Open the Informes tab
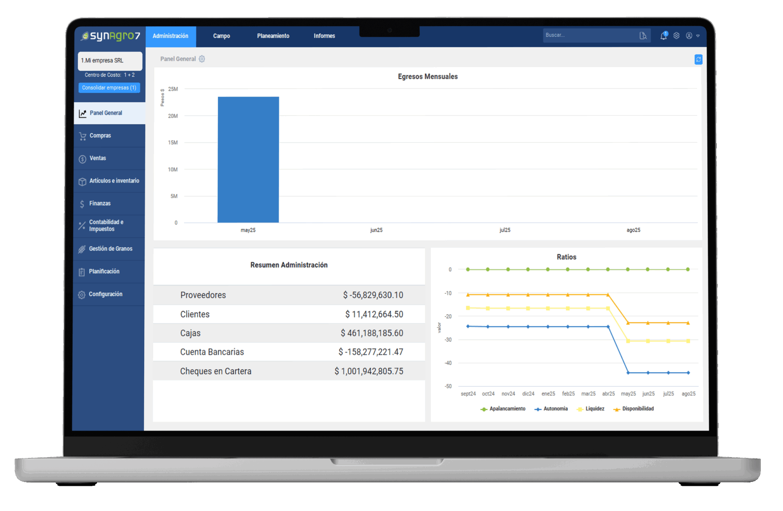The image size is (783, 511). [324, 36]
